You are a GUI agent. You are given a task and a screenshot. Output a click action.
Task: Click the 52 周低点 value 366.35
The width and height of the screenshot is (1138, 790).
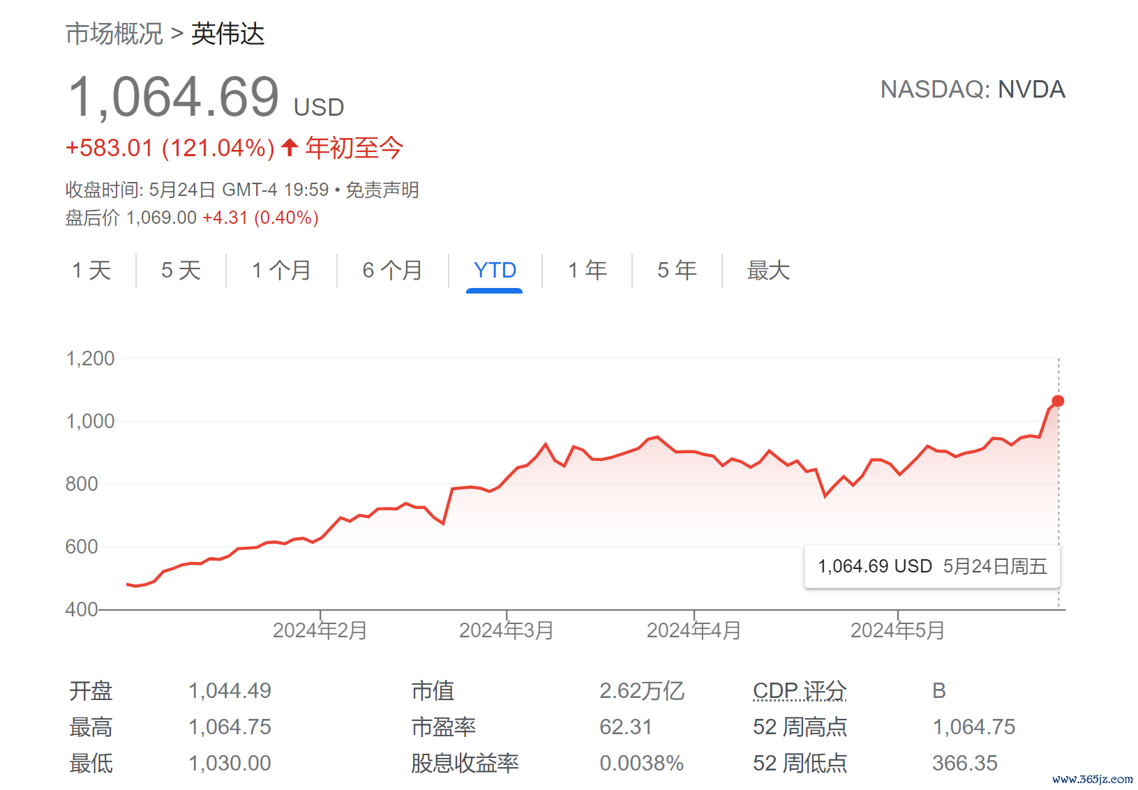(x=965, y=763)
